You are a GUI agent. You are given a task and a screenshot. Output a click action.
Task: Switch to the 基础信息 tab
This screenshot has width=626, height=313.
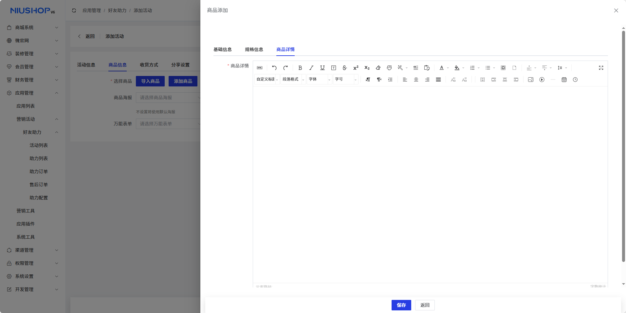tap(223, 49)
